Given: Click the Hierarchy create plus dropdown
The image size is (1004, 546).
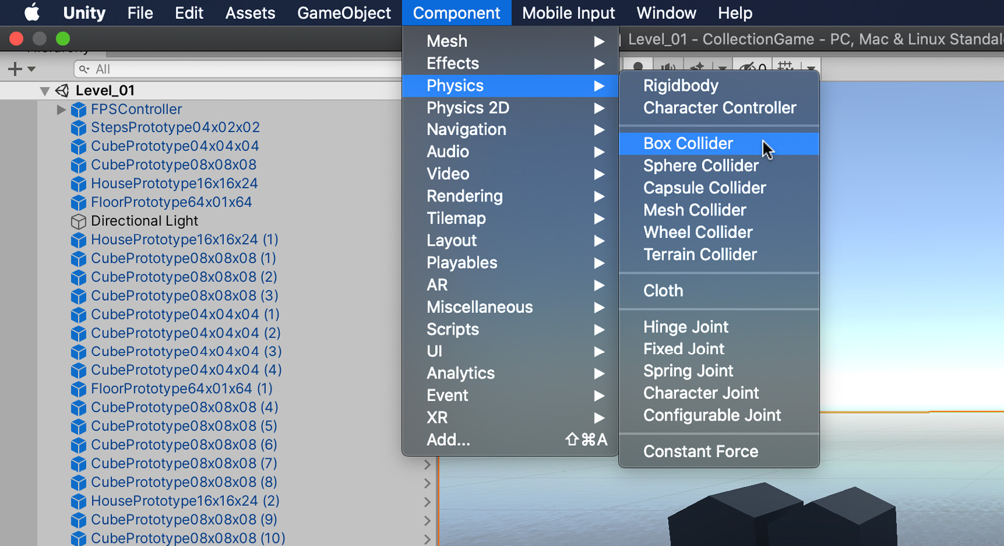Looking at the screenshot, I should coord(21,69).
